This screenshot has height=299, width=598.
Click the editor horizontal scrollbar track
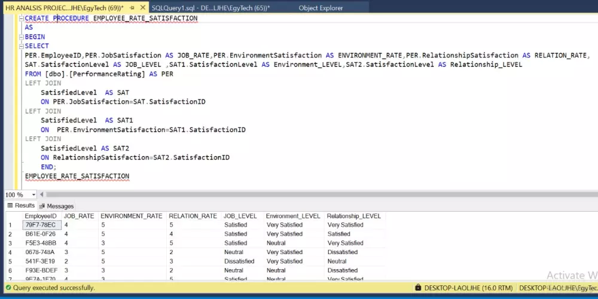pos(321,195)
